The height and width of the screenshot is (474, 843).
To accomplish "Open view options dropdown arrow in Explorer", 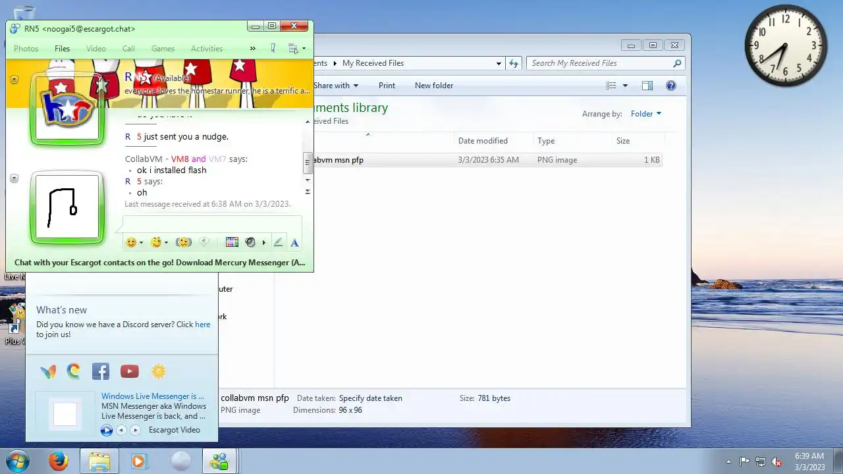I will (625, 86).
